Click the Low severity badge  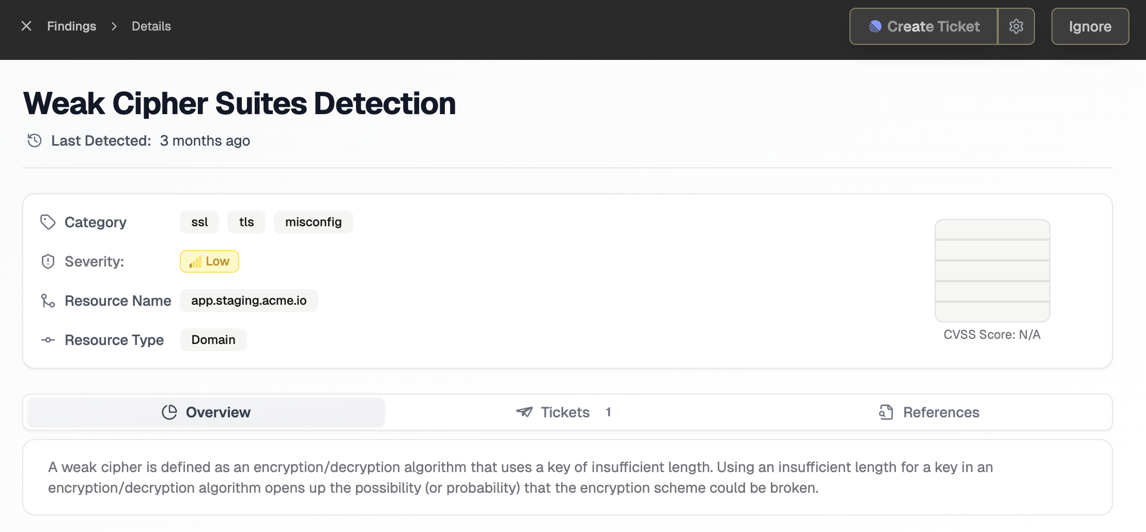tap(209, 261)
